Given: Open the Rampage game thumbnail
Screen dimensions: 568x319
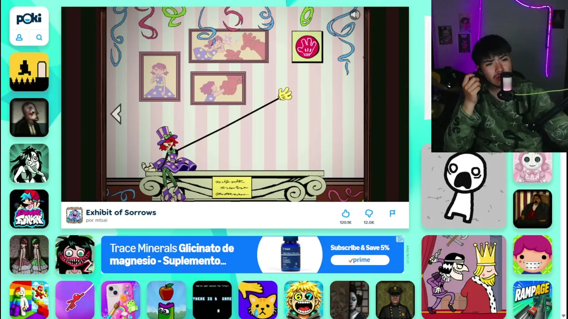Looking at the screenshot, I should [x=532, y=300].
